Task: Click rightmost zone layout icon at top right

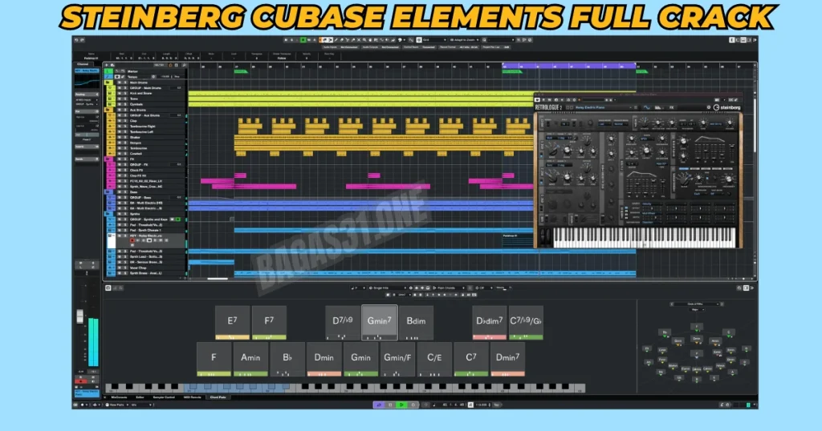Action: click(x=749, y=40)
